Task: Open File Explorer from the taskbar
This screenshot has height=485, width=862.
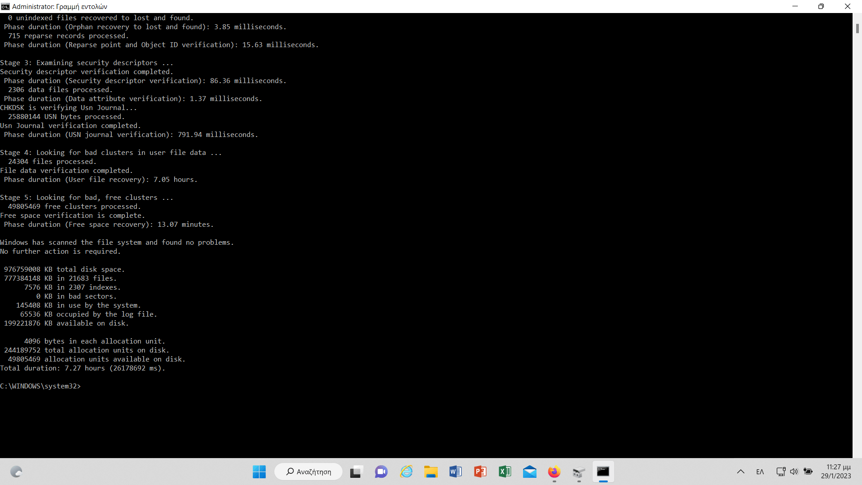Action: [x=431, y=472]
